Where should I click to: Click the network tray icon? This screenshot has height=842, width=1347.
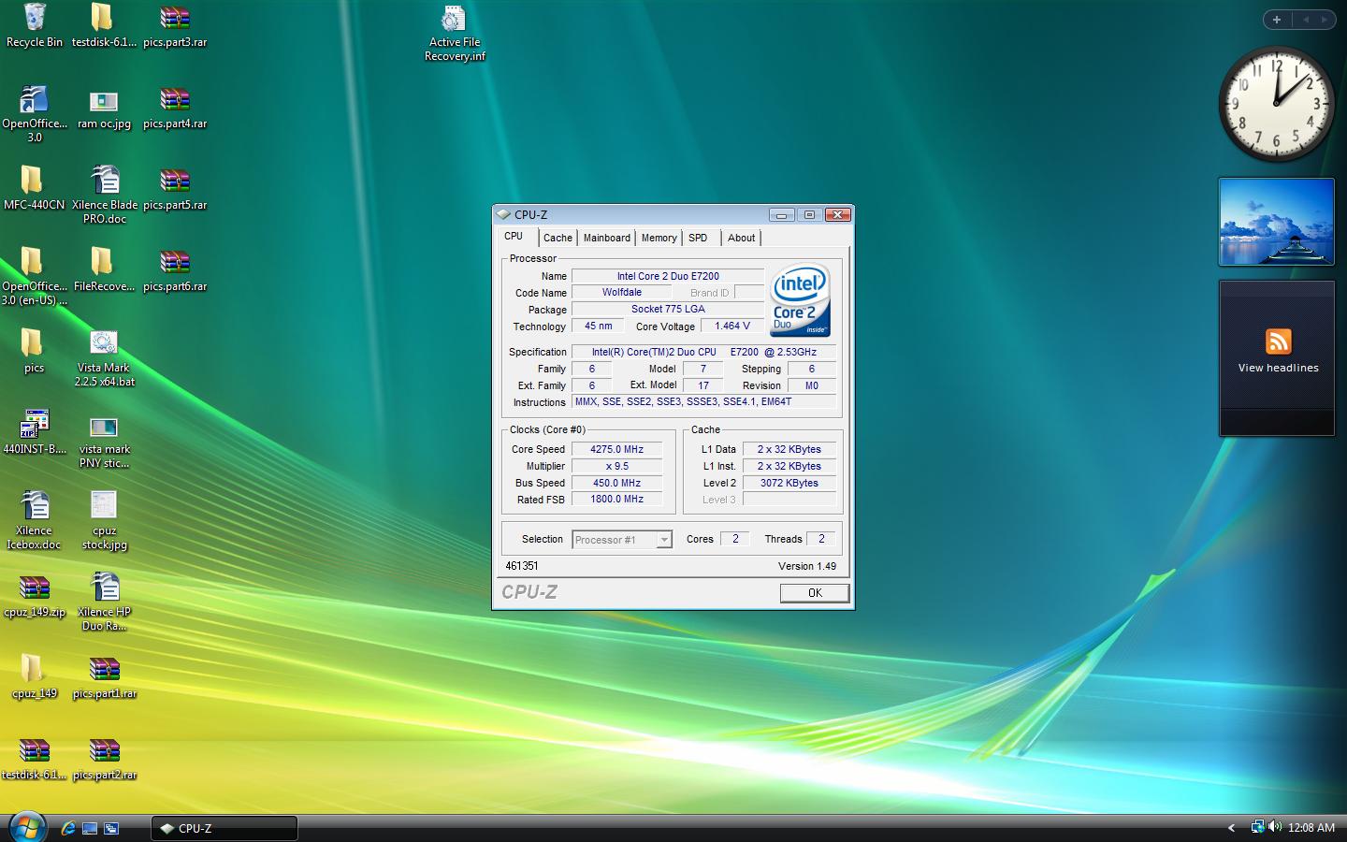[x=1258, y=827]
